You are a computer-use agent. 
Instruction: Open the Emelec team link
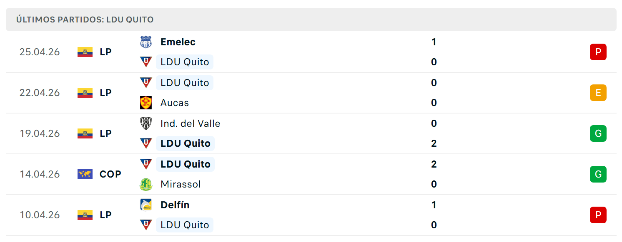pyautogui.click(x=178, y=42)
